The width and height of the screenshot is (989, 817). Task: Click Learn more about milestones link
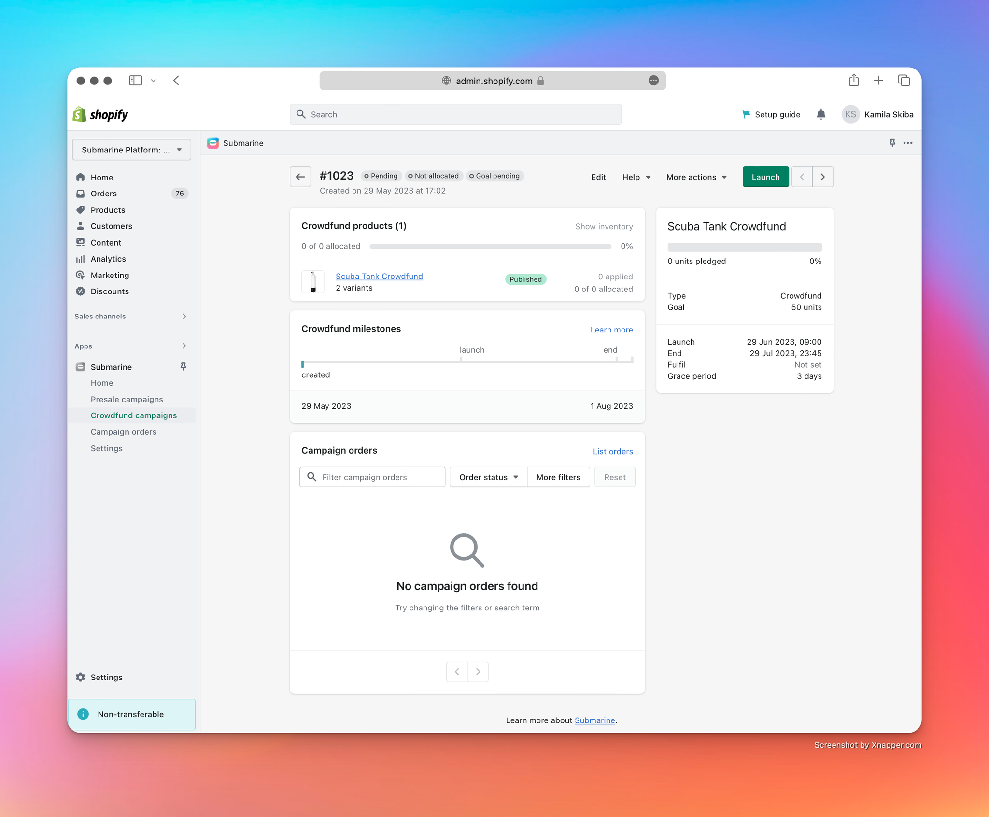(611, 329)
